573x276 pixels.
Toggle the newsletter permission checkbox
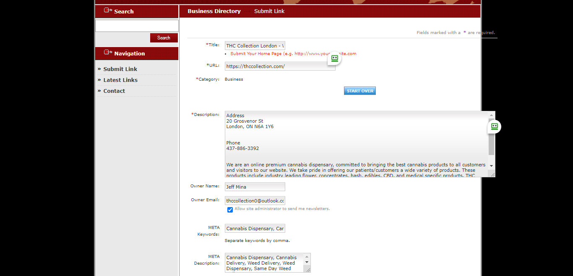[x=230, y=210]
